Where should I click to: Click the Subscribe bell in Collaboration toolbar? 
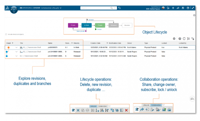[158, 110]
